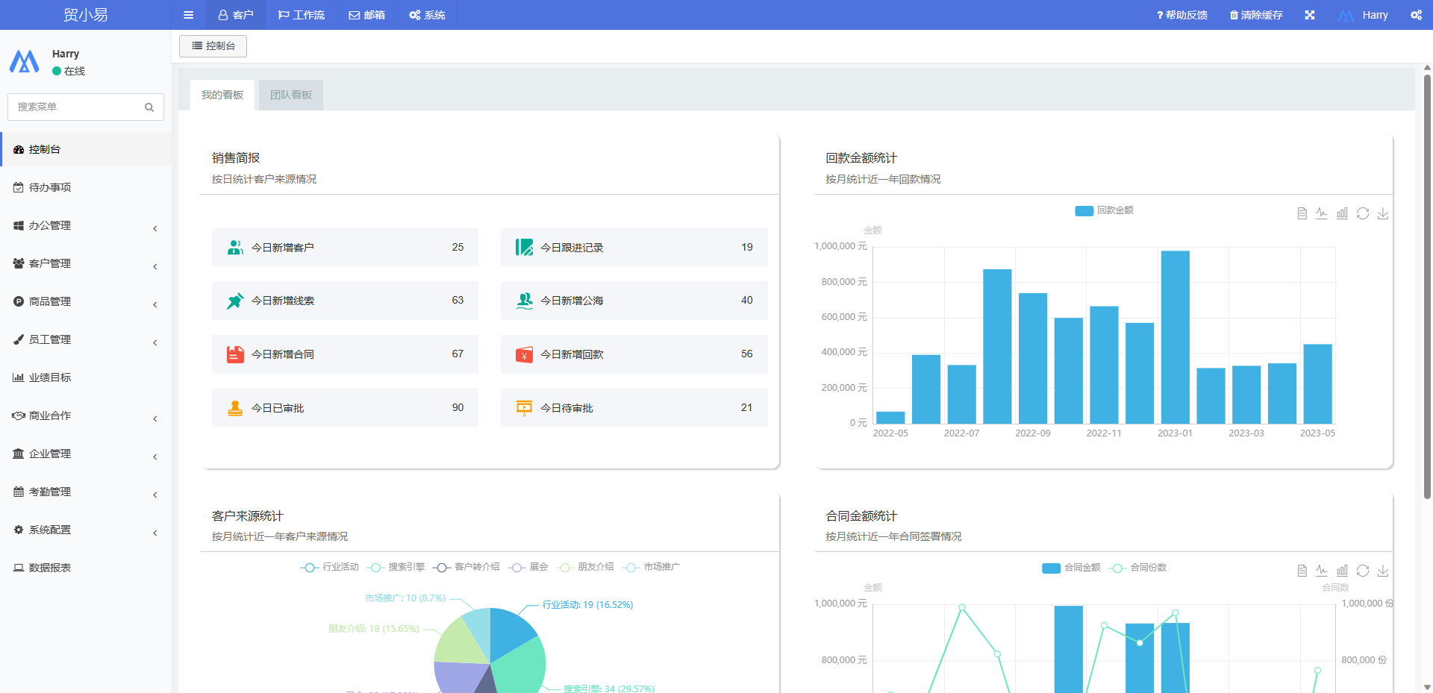Screen dimensions: 1433x693
Task: Open the settings gears icon at top right
Action: 1416,15
